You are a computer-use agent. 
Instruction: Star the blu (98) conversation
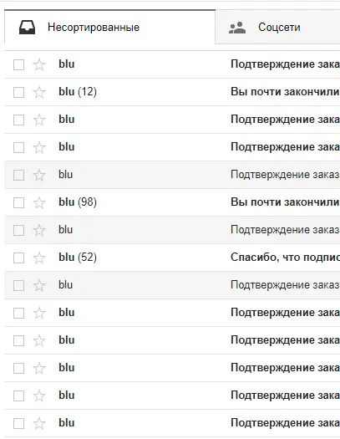click(39, 202)
